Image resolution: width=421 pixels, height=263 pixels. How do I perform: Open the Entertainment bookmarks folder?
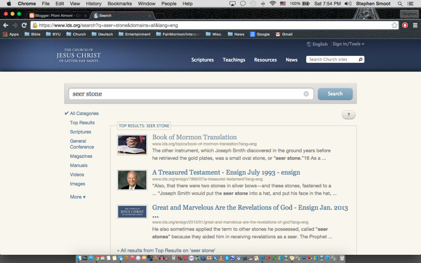point(134,34)
